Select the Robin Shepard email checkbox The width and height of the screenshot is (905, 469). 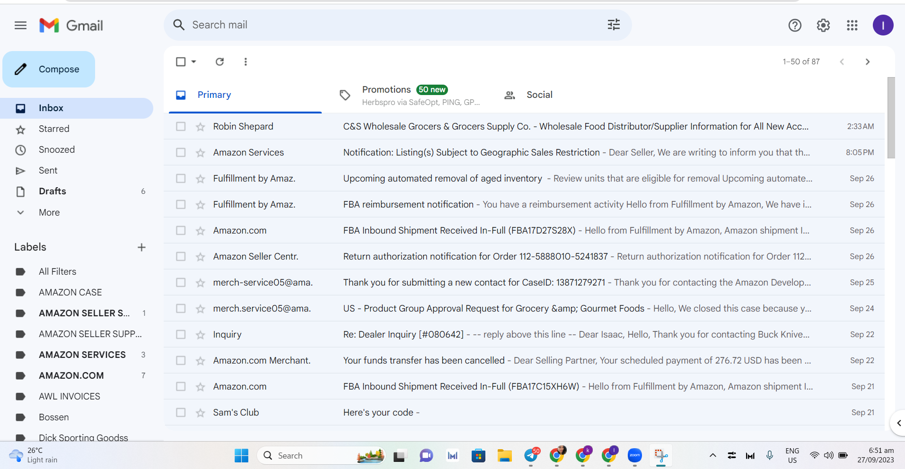[x=181, y=127]
